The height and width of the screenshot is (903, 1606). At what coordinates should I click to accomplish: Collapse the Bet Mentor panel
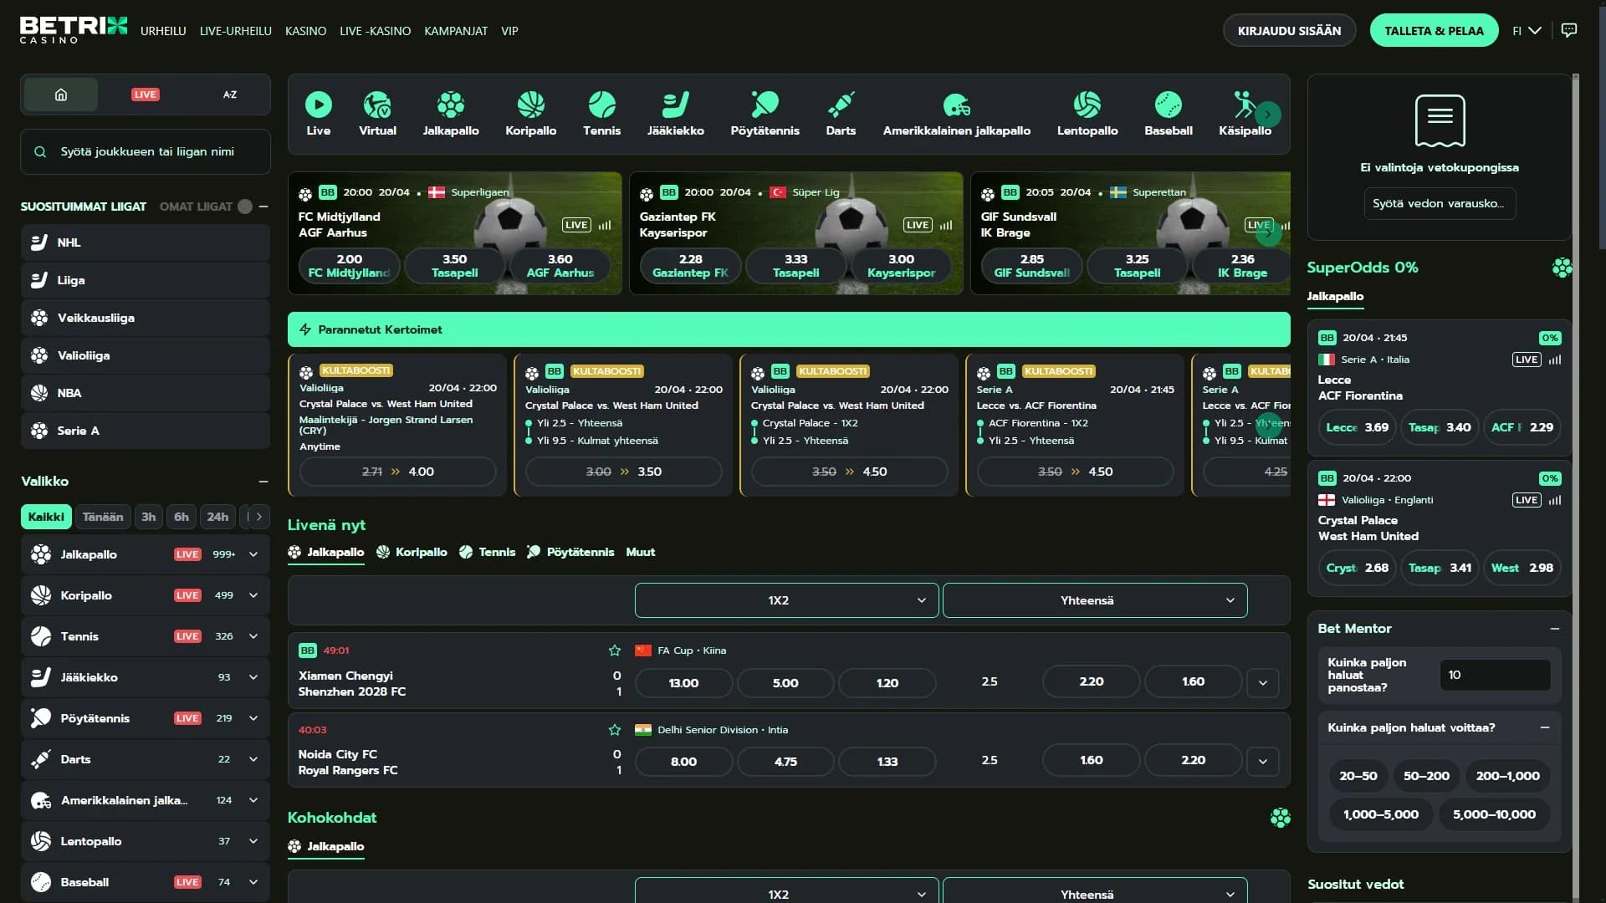tap(1554, 629)
